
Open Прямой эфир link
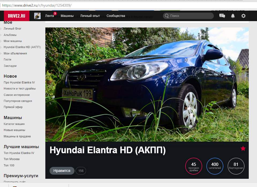[x=13, y=107]
